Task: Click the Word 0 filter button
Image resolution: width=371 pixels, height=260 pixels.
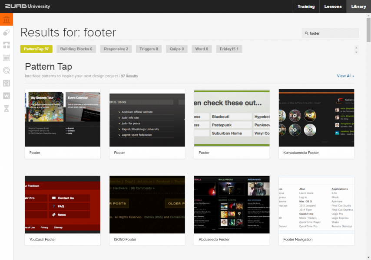Action: (x=202, y=49)
